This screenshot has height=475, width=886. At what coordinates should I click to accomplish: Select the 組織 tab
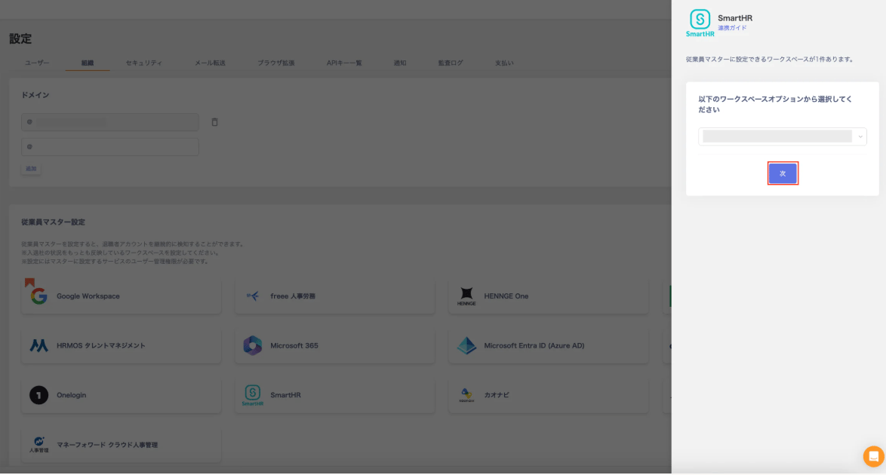point(88,63)
